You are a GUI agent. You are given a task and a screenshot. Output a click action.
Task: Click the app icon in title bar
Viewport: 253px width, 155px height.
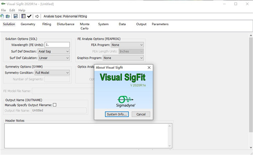pos(3,4)
